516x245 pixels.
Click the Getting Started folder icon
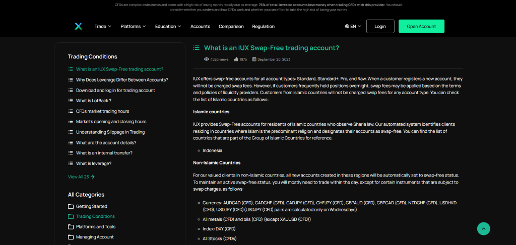pos(71,206)
